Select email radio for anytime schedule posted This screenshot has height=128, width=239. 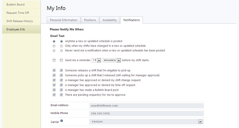click(x=54, y=41)
